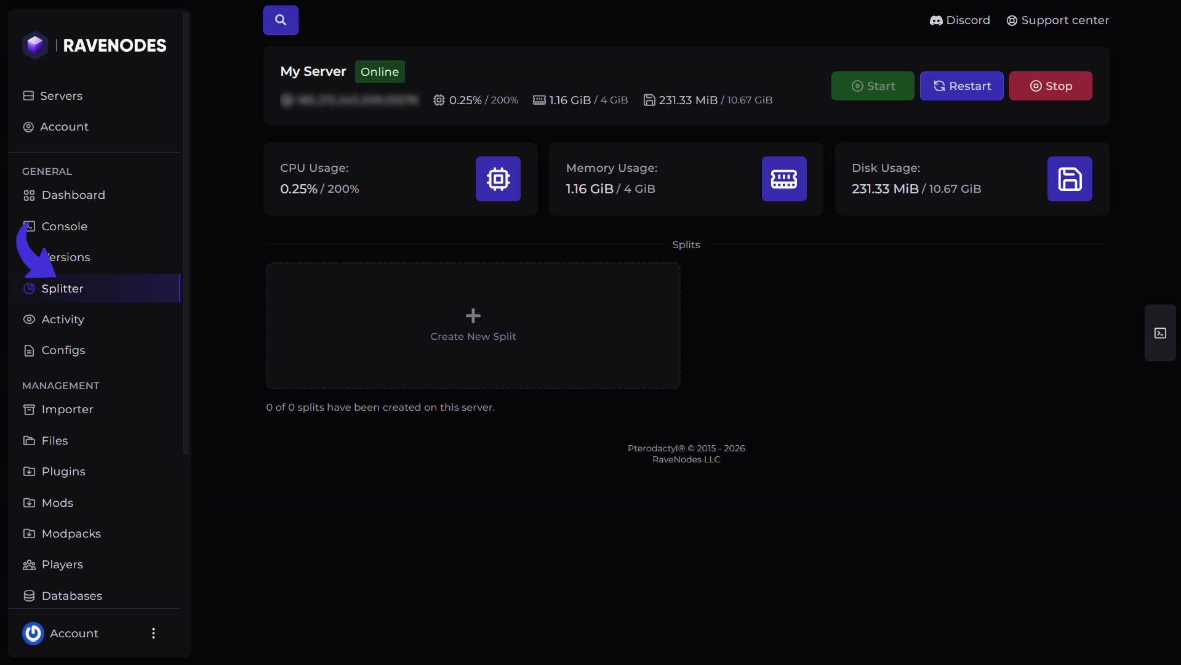1181x665 pixels.
Task: Open the side console terminal icon
Action: click(1160, 333)
